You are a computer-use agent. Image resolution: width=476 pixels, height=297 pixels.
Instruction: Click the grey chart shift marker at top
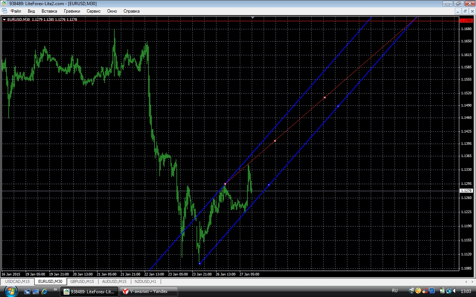[x=253, y=17]
